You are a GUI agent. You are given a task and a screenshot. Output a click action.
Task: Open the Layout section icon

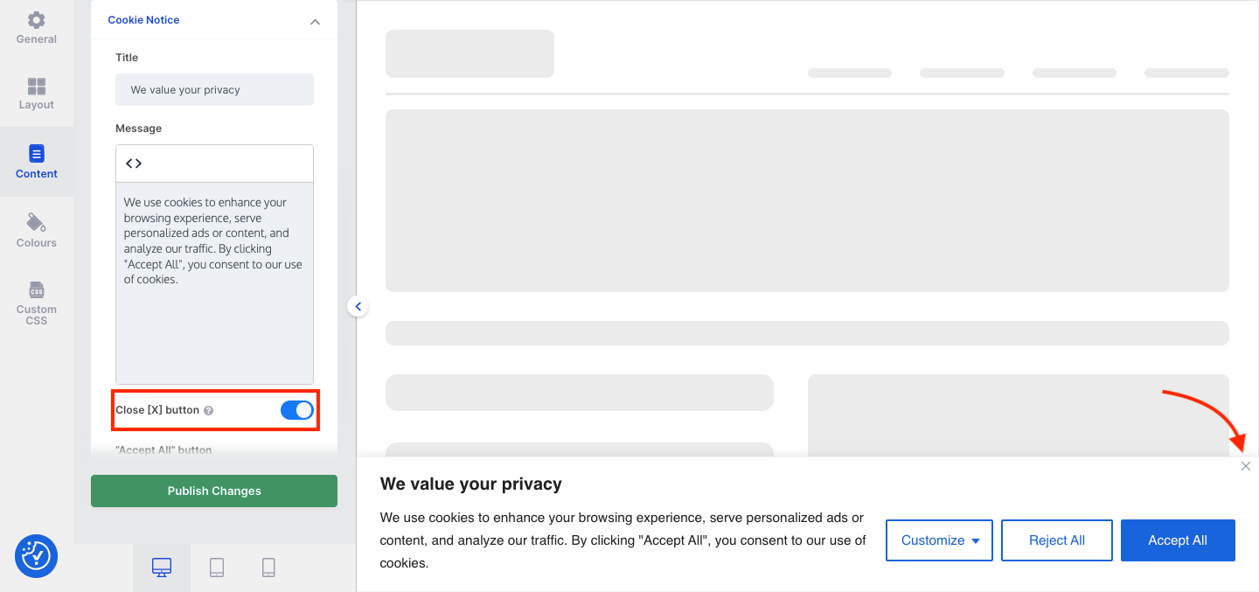click(x=36, y=86)
